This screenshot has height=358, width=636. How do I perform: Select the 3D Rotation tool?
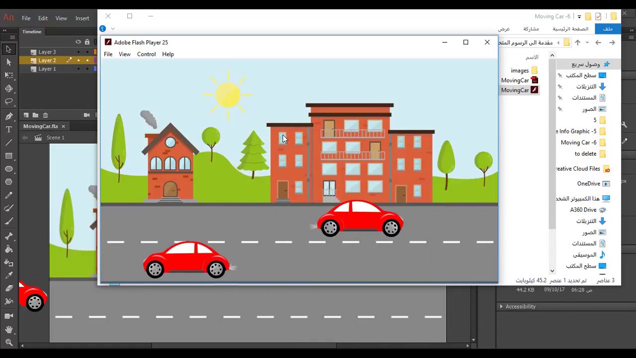click(x=8, y=89)
